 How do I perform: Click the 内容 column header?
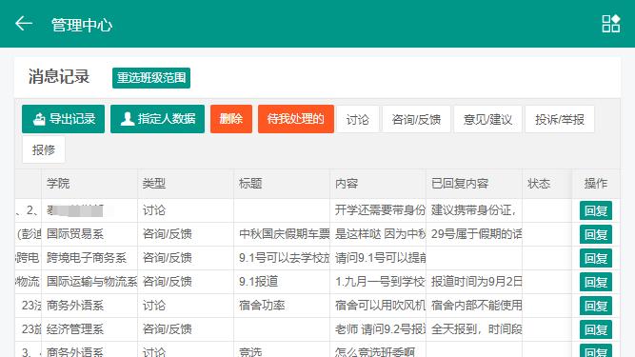(378, 184)
